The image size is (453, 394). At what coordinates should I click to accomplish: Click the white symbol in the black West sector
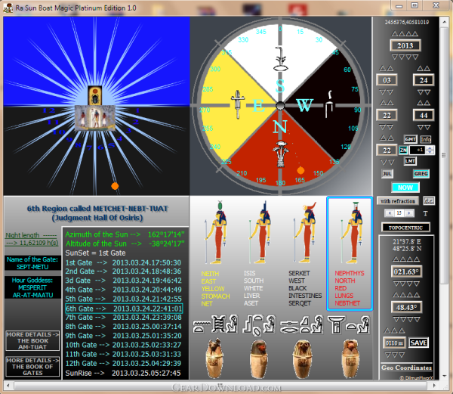329,104
